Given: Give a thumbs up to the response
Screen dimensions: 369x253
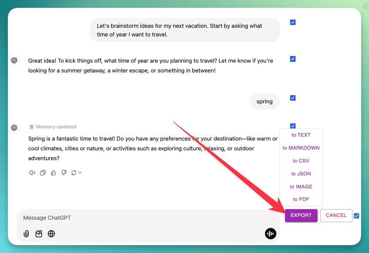Looking at the screenshot, I should coord(53,172).
